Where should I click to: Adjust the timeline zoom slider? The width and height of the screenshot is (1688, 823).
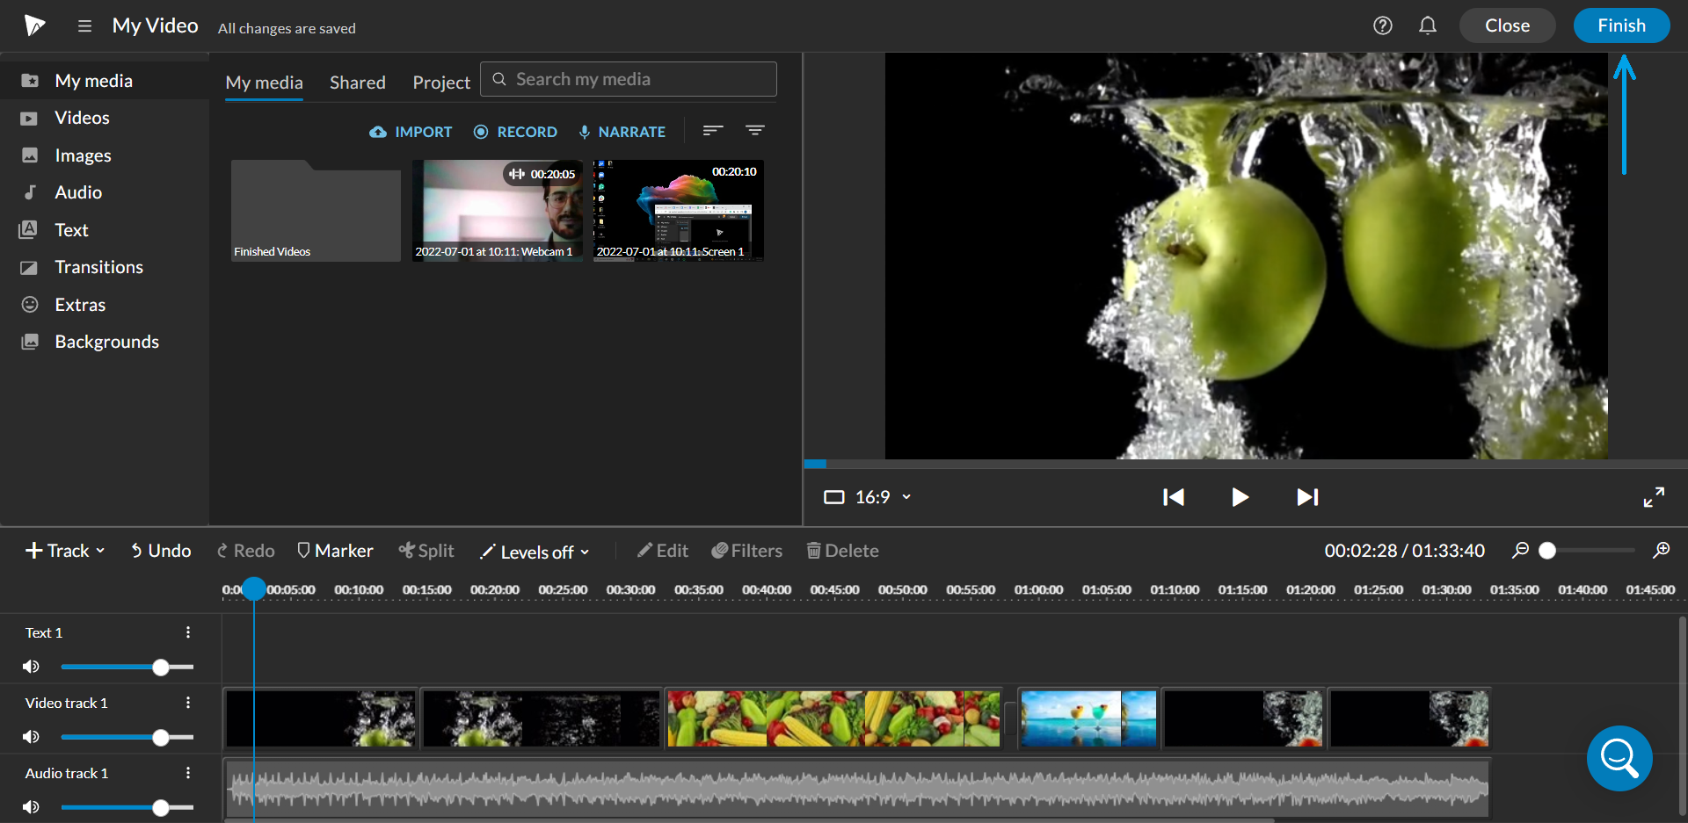[1548, 550]
